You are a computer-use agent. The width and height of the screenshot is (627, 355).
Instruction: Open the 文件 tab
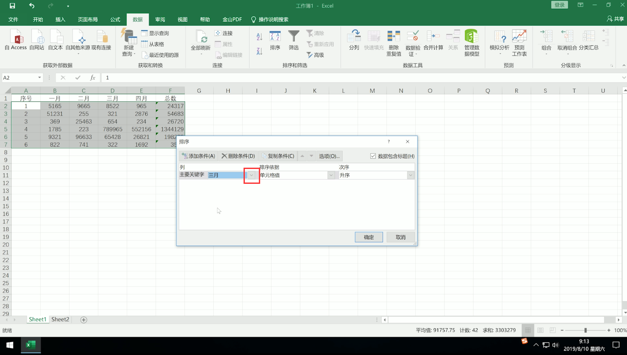click(13, 19)
